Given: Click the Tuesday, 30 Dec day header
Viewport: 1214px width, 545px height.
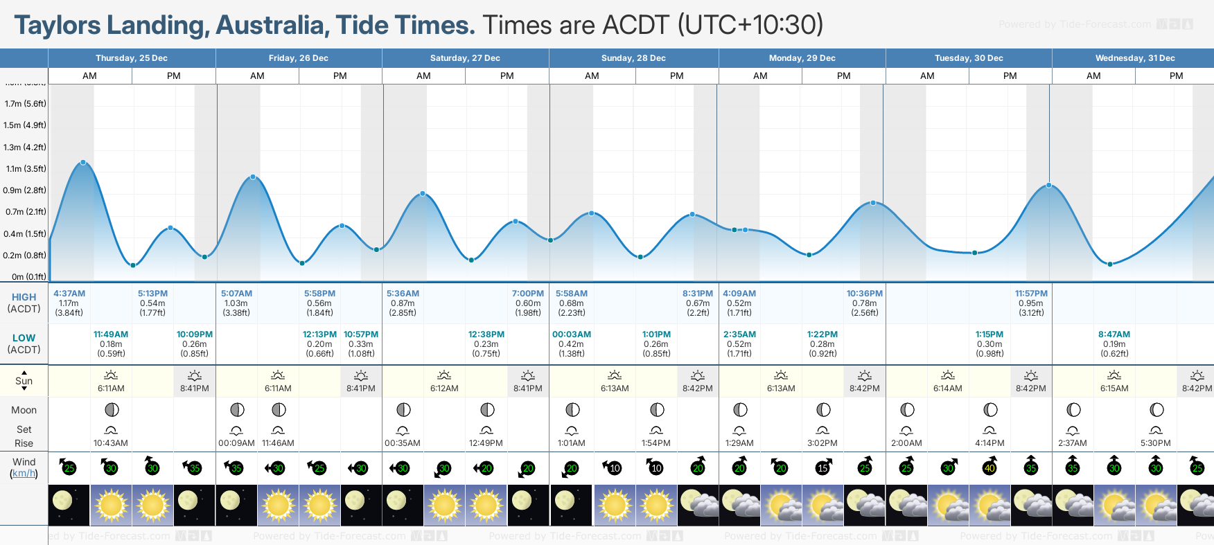Looking at the screenshot, I should point(969,58).
